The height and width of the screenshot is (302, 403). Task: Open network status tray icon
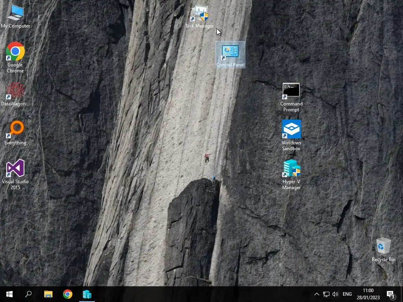tap(326, 294)
